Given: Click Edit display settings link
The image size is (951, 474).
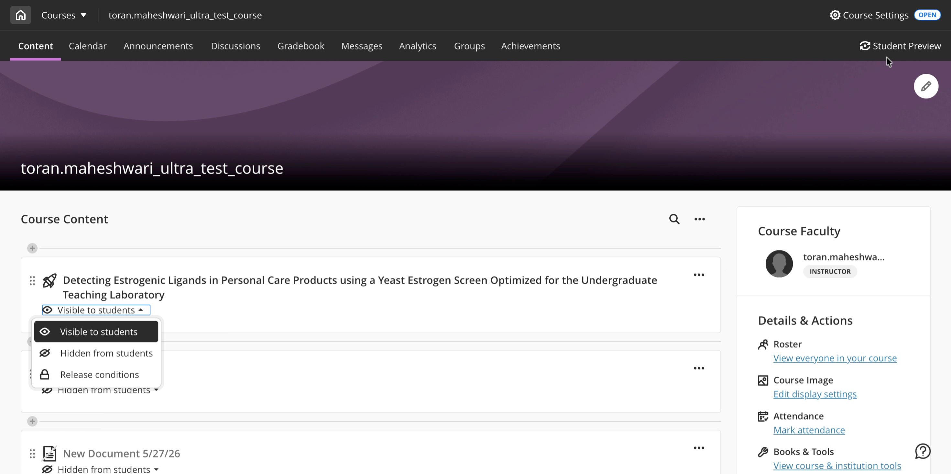Looking at the screenshot, I should (x=815, y=394).
